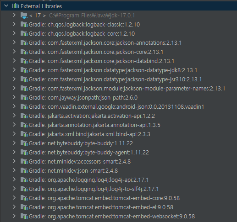The image size is (237, 222).
Task: Expand the tomcat-embed-websocket 9.0.58 node
Action: (x=14, y=216)
